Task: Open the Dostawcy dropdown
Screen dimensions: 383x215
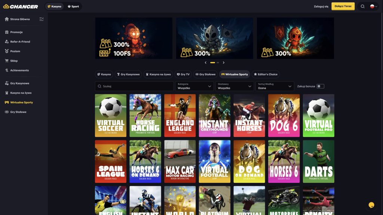Action: (x=235, y=86)
